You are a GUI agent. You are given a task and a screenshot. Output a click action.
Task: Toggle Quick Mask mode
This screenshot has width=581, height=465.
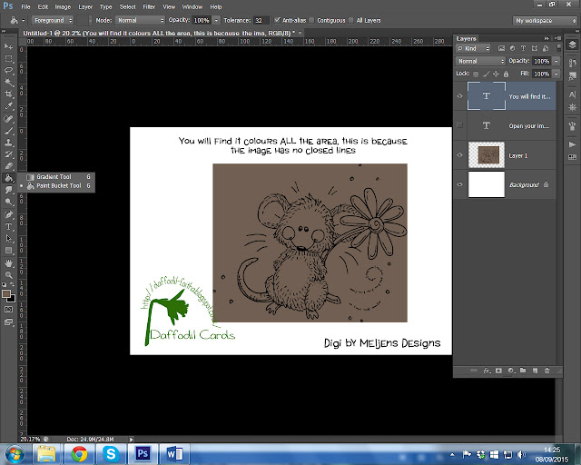(x=8, y=310)
